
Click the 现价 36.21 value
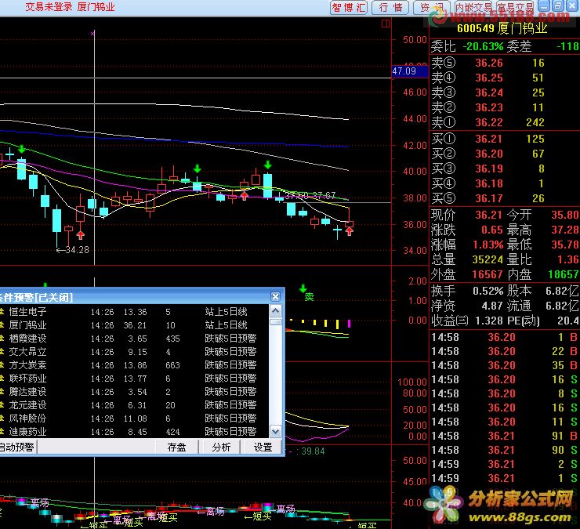pos(488,215)
